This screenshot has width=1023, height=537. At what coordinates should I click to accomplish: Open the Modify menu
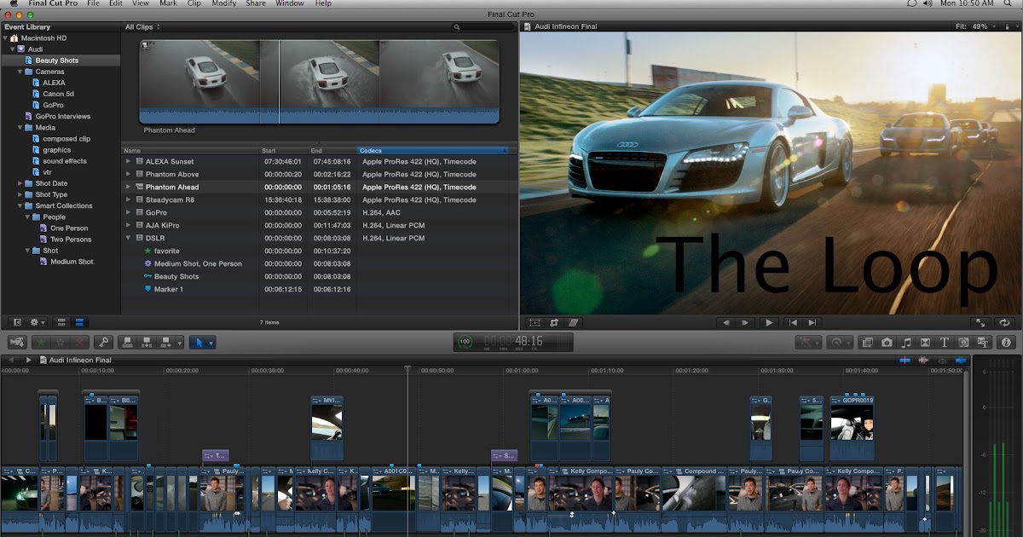[x=224, y=4]
